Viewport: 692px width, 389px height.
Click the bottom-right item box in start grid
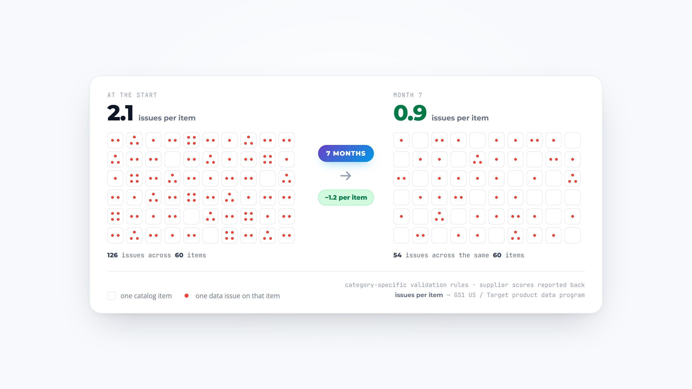[287, 235]
